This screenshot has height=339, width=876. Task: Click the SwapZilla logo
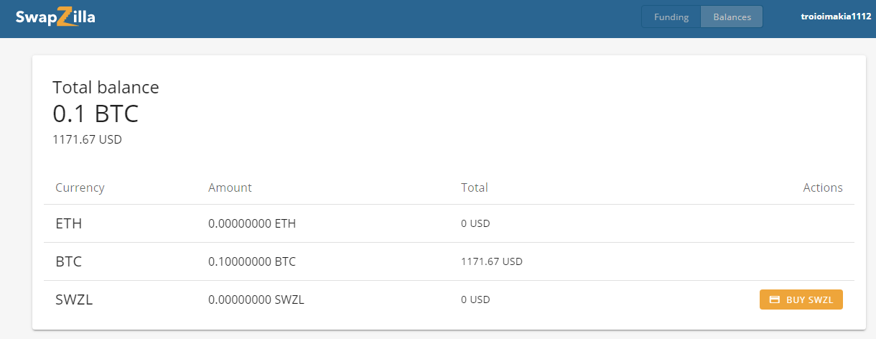coord(55,17)
